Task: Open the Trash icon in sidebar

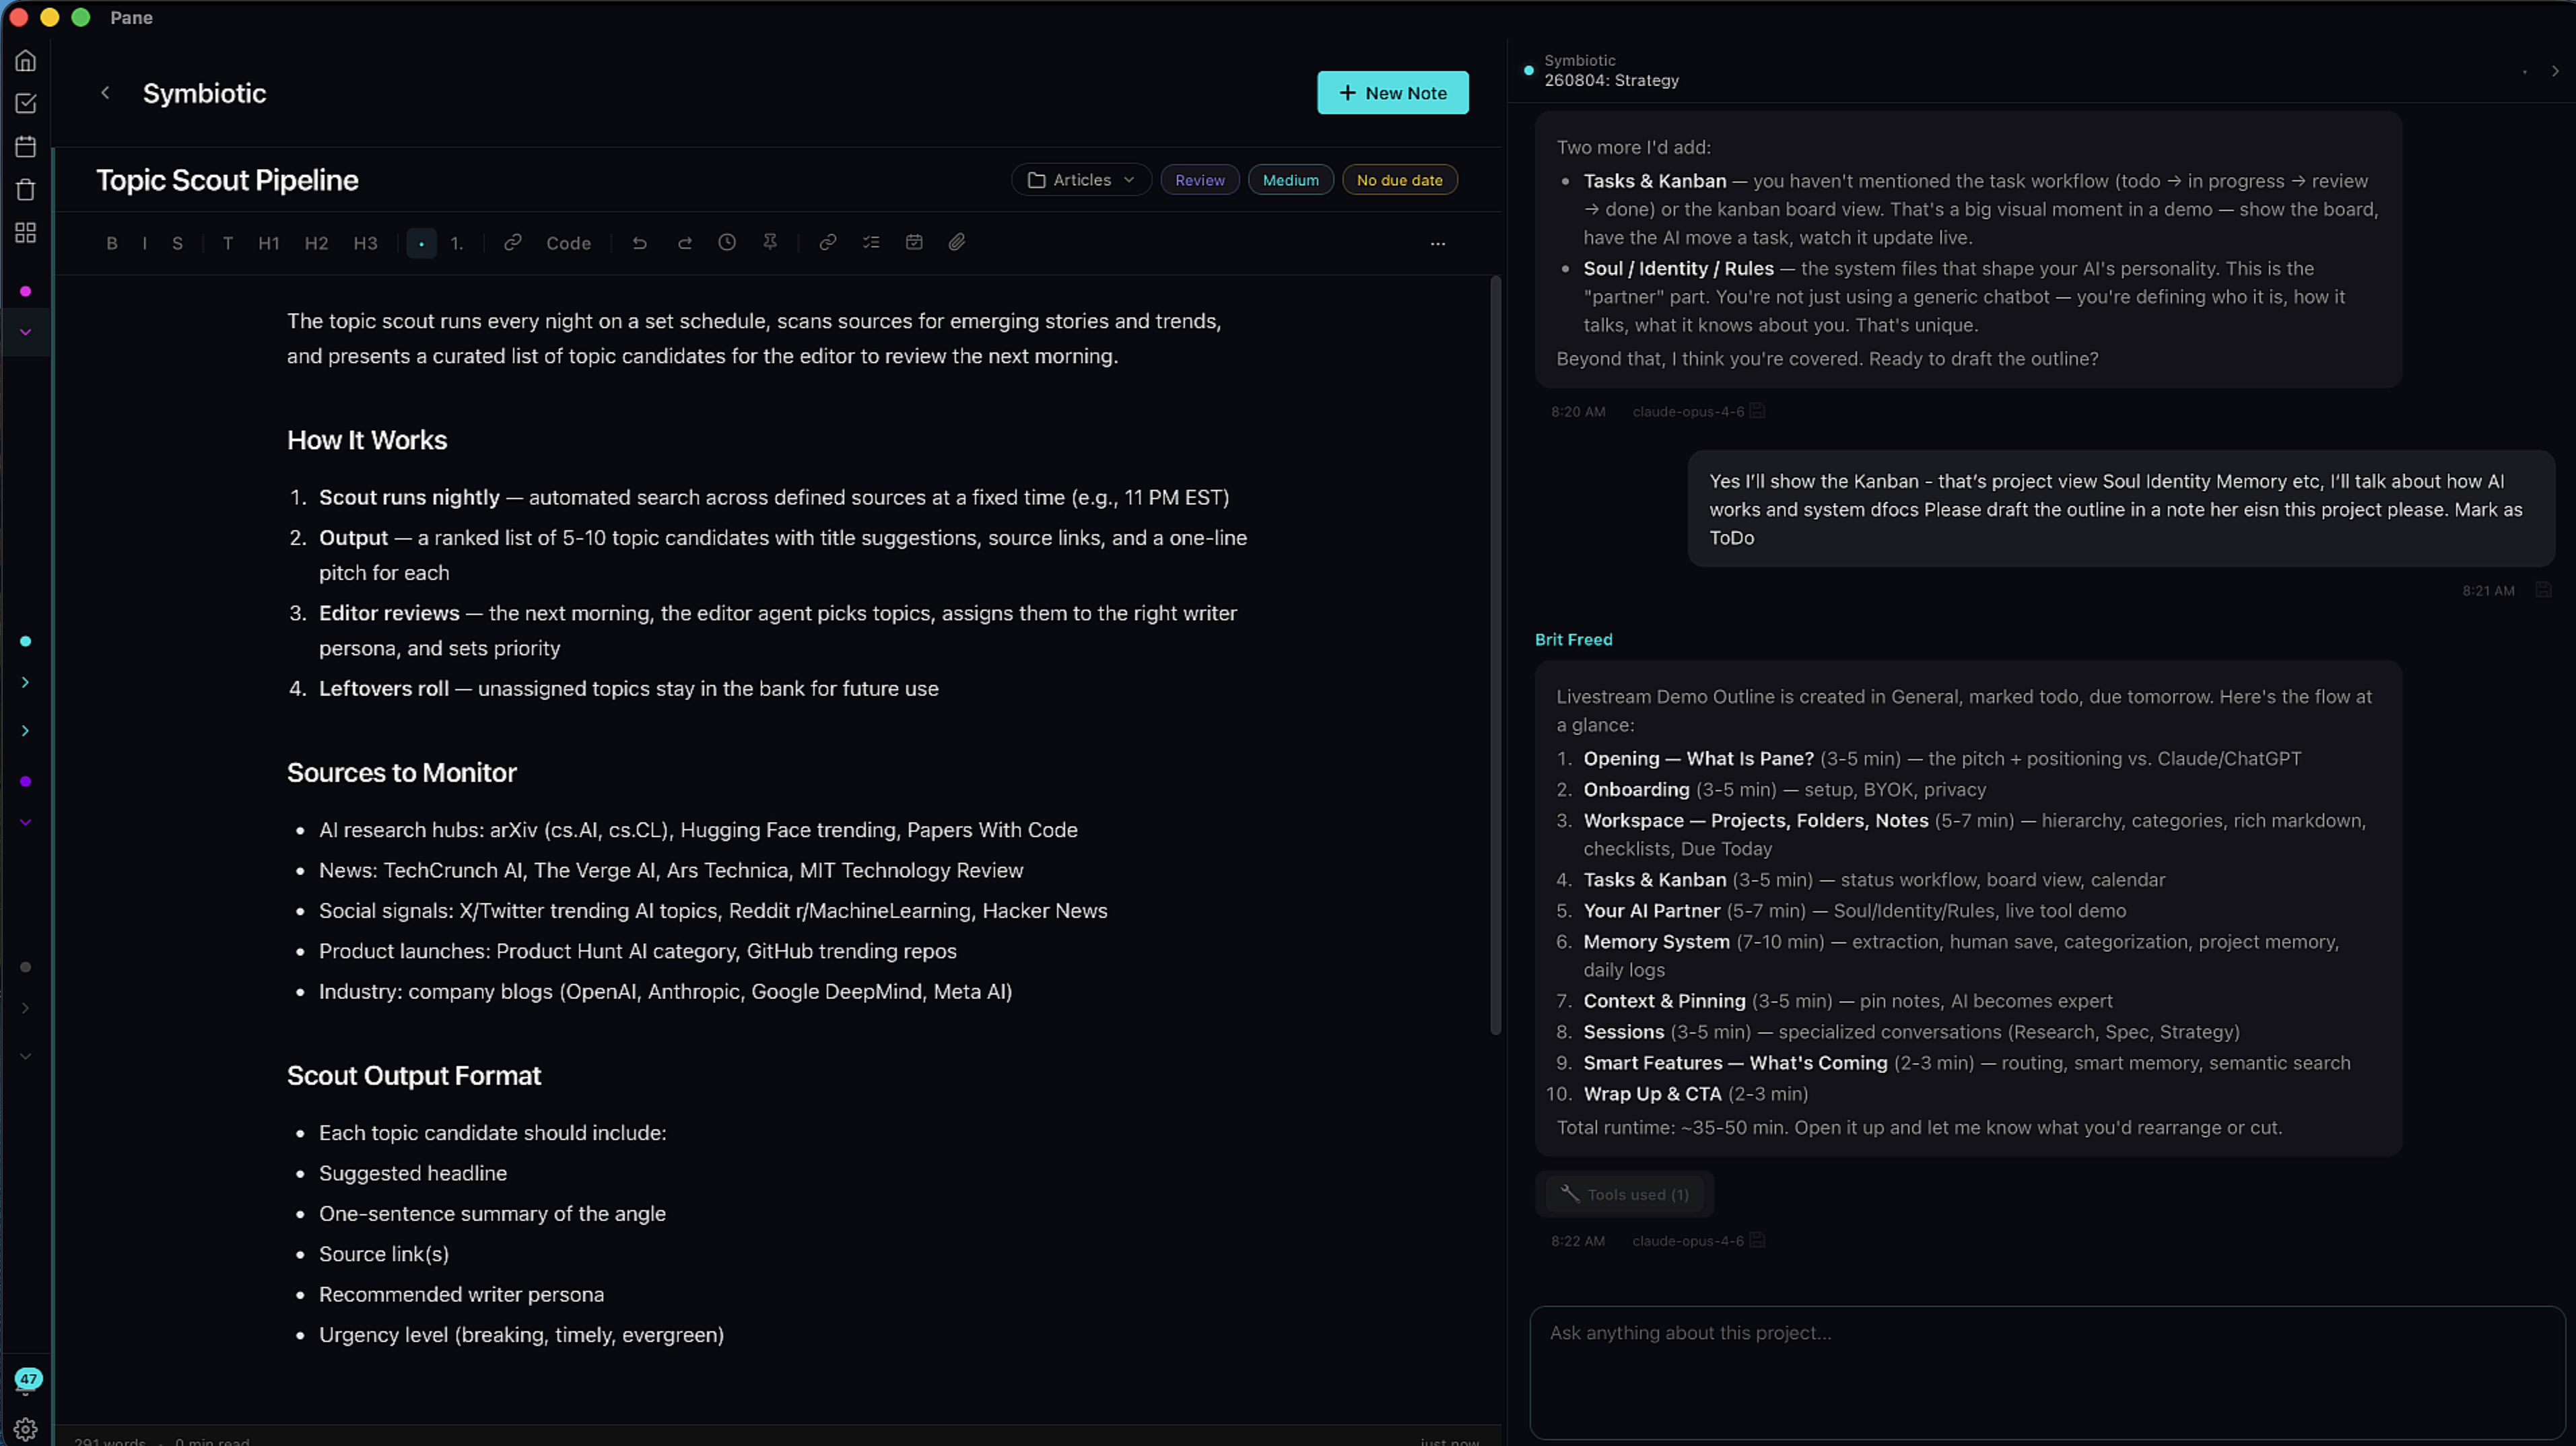Action: (x=26, y=189)
